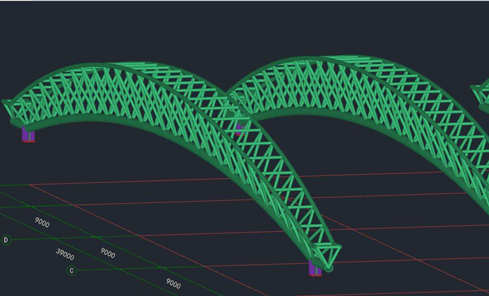489x296 pixels.
Task: Select the topmost 9000 dimension label
Action: pos(43,222)
